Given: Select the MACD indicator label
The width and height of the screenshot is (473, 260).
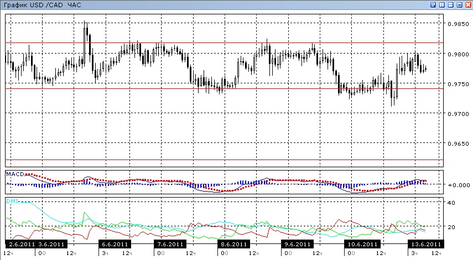Looking at the screenshot, I should (15, 174).
